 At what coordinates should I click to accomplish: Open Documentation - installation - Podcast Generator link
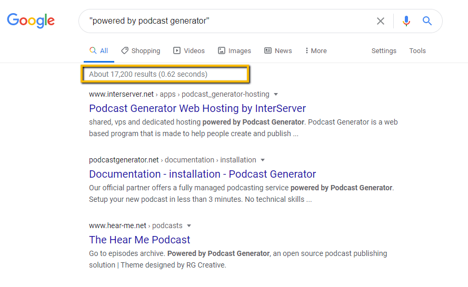pos(203,174)
